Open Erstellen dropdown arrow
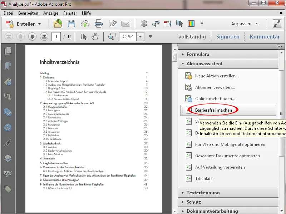 pyautogui.click(x=40, y=24)
